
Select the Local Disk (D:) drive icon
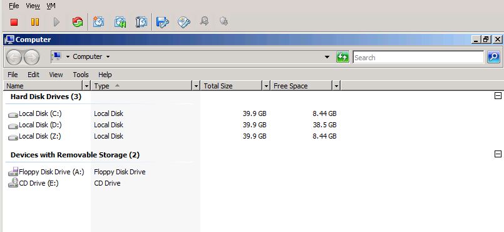click(x=13, y=125)
